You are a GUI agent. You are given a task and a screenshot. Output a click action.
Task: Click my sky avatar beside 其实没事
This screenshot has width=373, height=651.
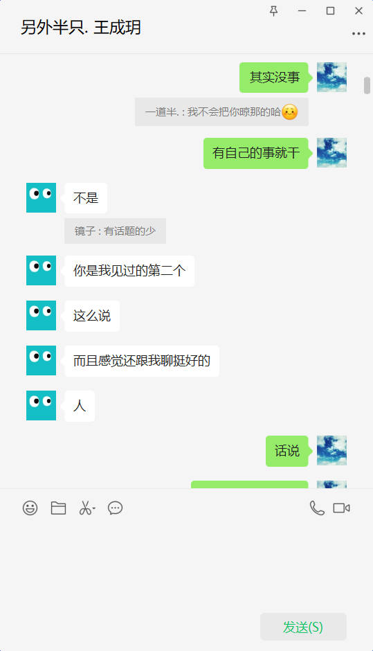[x=331, y=78]
